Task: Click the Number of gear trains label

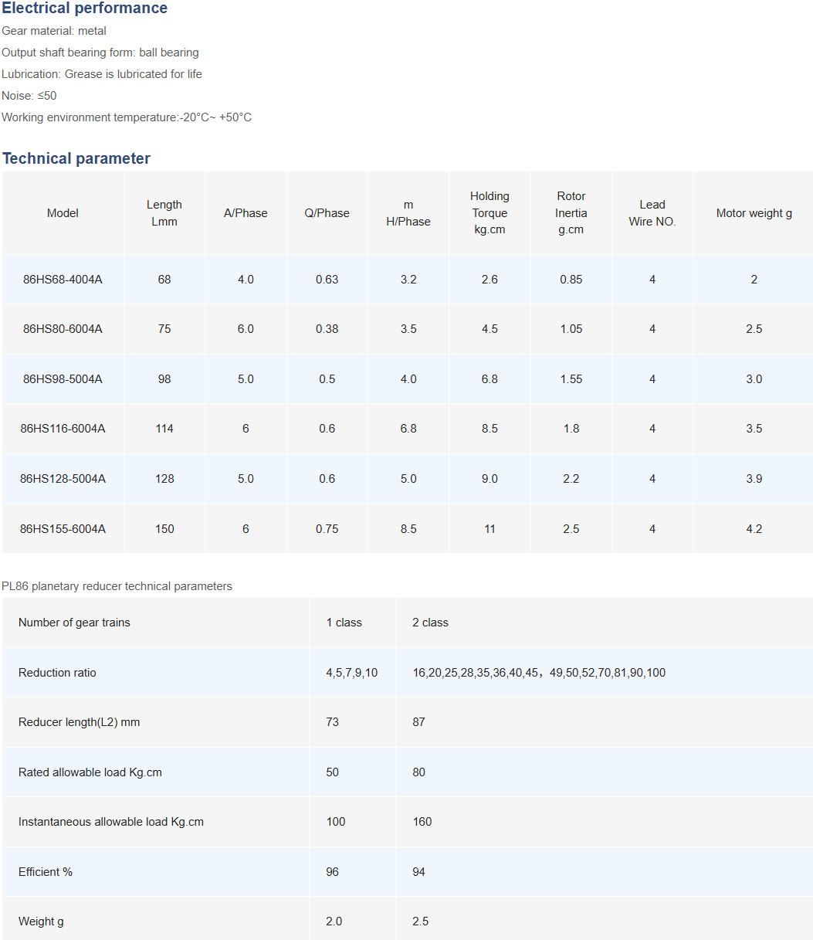Action: click(74, 623)
